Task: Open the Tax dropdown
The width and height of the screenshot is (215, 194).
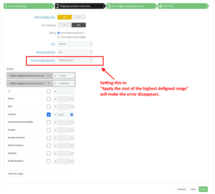Action: [75, 44]
